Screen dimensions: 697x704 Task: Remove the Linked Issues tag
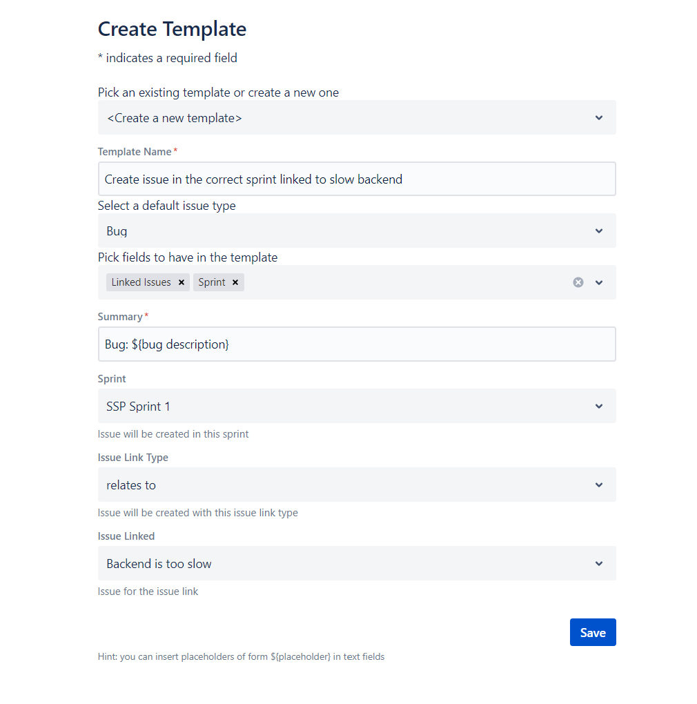[181, 282]
